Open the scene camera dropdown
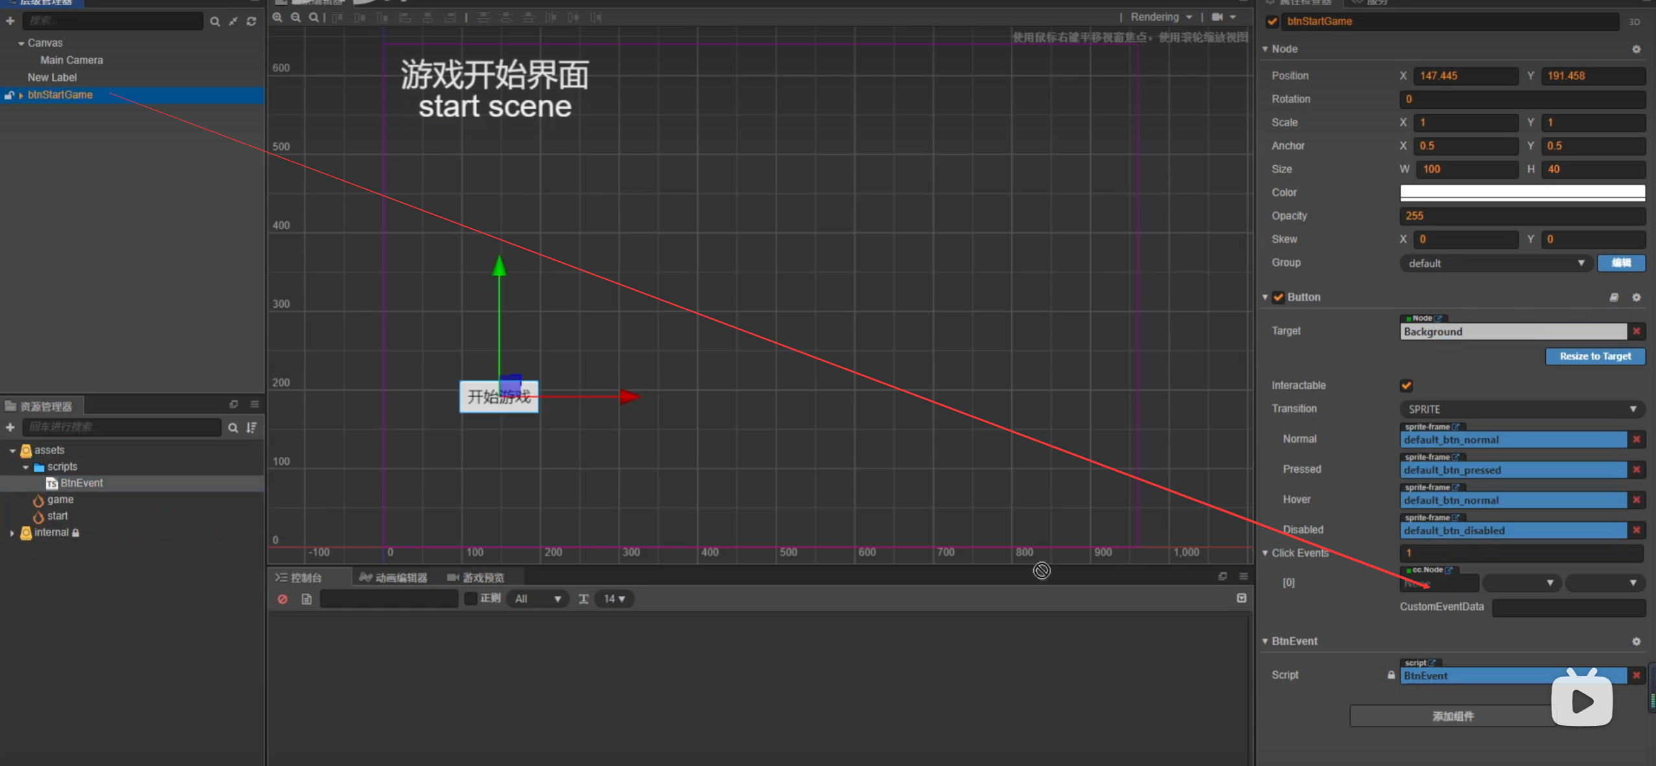The height and width of the screenshot is (766, 1656). coord(1224,17)
